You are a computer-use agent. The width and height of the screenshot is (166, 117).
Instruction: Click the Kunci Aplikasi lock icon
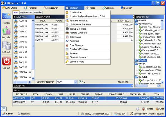click(67, 12)
